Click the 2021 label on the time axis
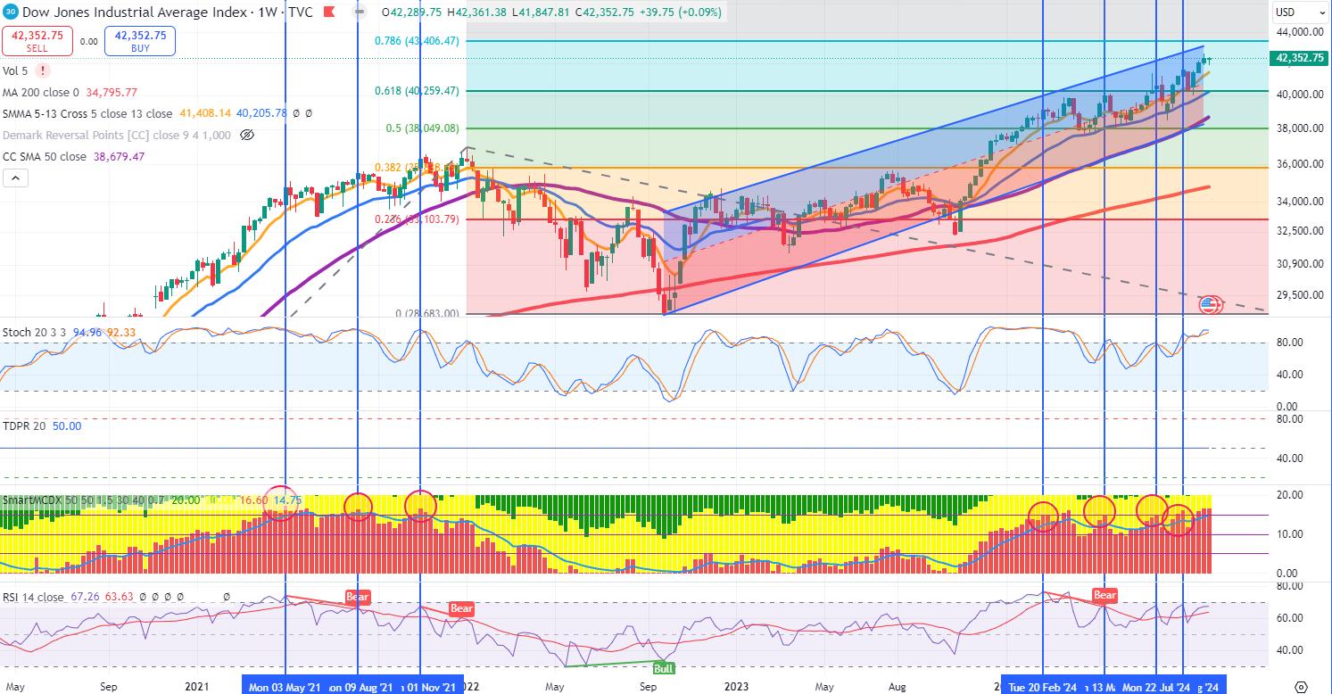 point(196,687)
